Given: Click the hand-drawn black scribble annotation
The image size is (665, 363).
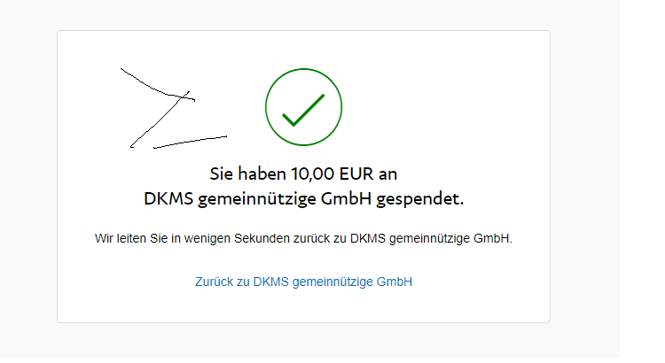Looking at the screenshot, I should tap(174, 108).
